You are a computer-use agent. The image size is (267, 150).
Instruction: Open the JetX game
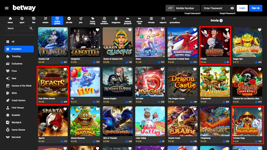point(81,20)
